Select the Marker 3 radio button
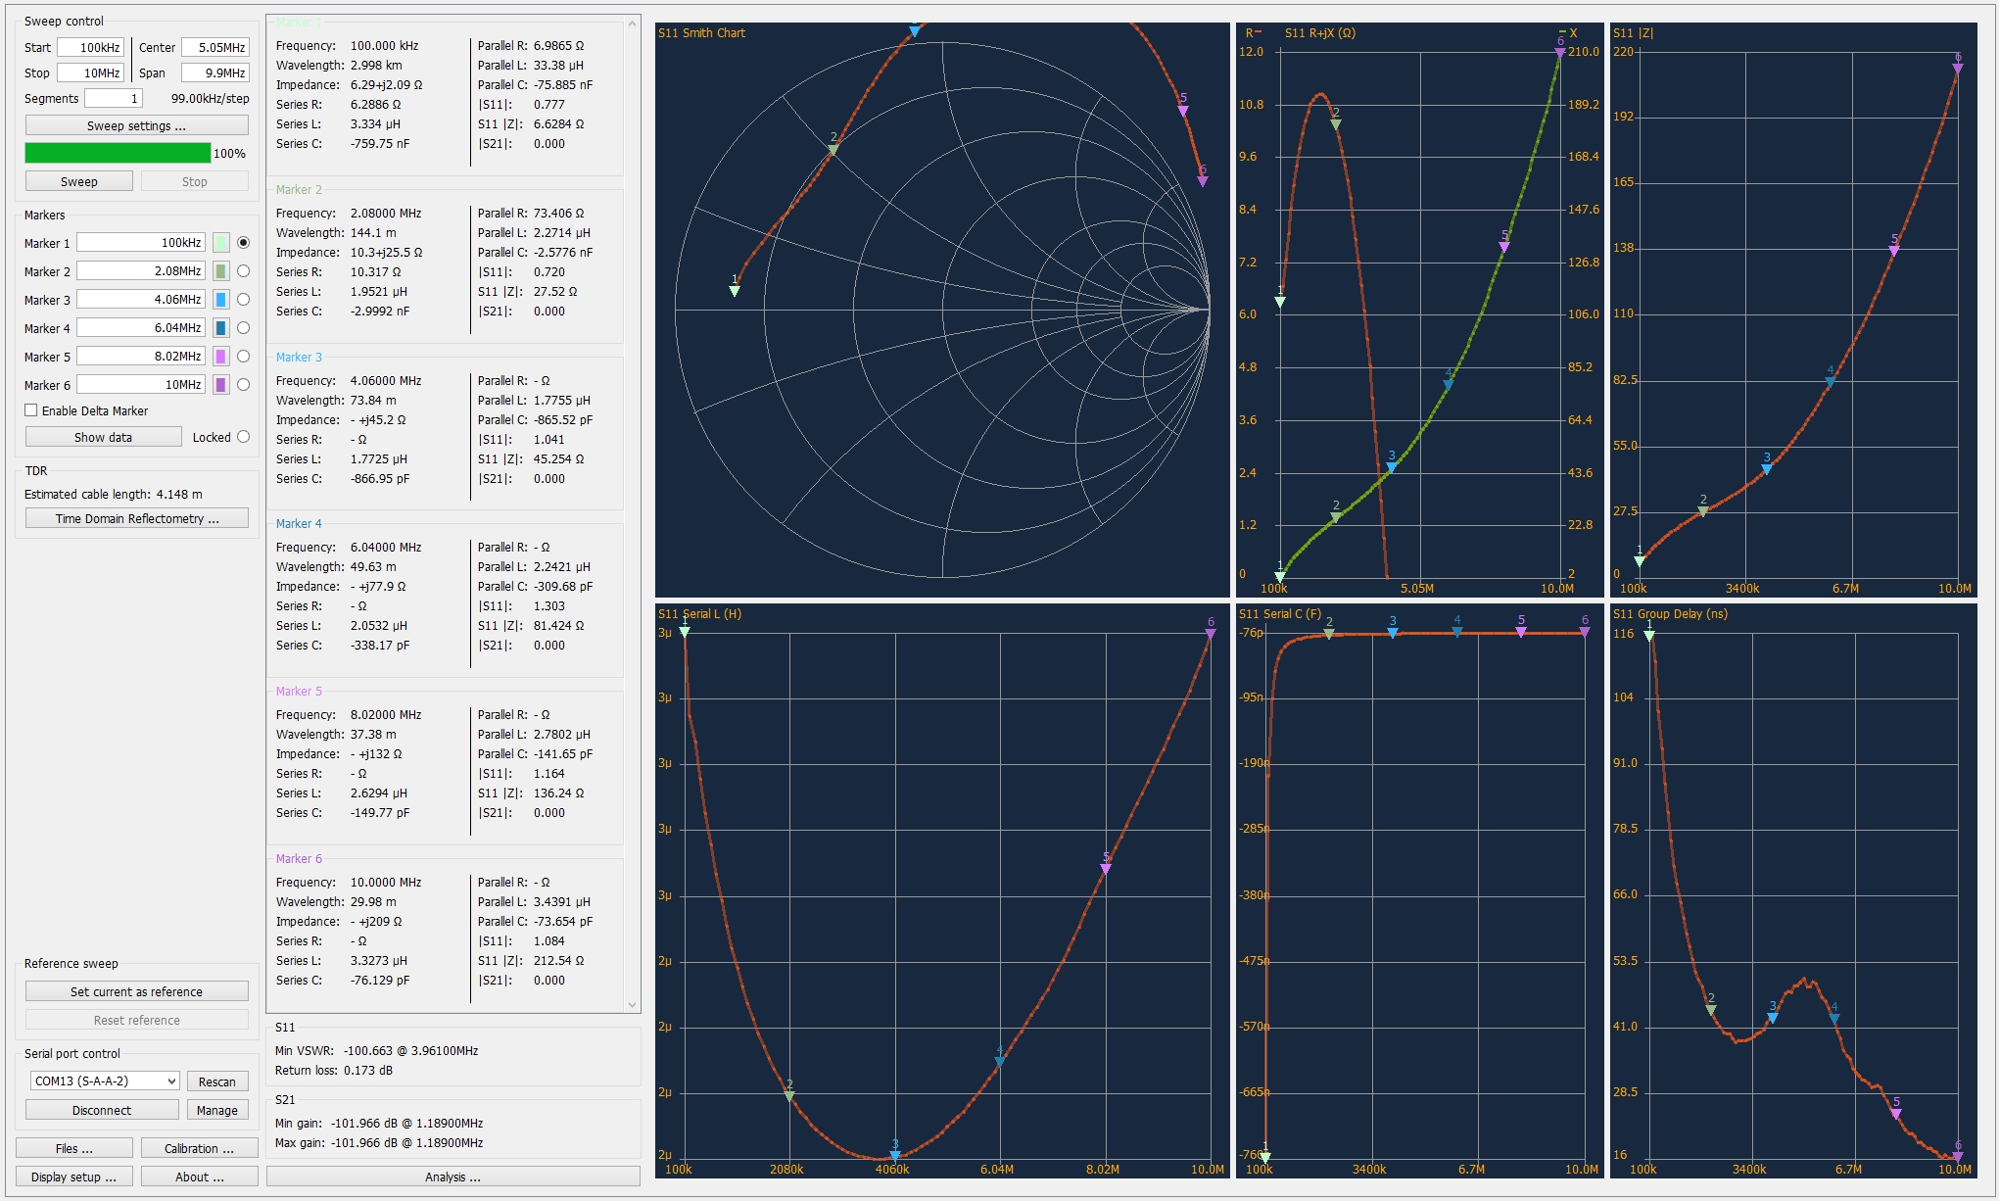The image size is (1999, 1201). click(243, 300)
